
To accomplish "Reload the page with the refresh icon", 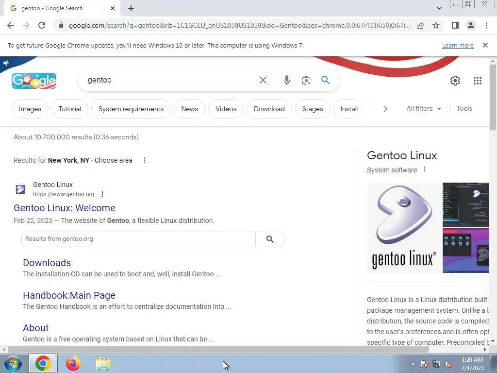I will pyautogui.click(x=42, y=25).
